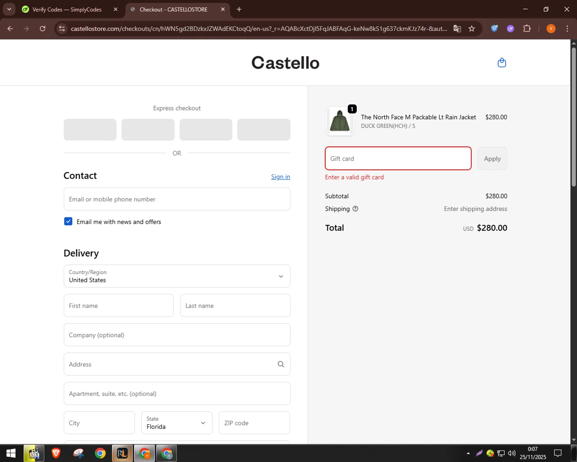Image resolution: width=577 pixels, height=462 pixels.
Task: Switch to the Verify Codes — SimplyCodes tab
Action: tap(67, 9)
